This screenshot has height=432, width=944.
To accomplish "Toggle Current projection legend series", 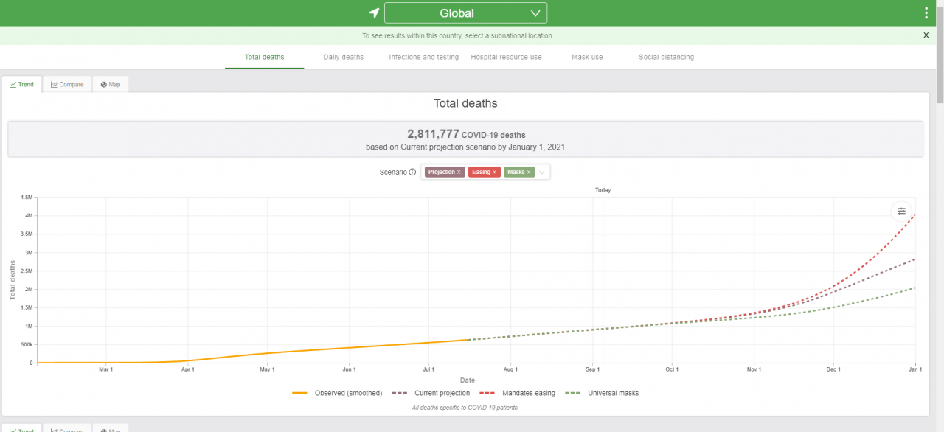I will (x=431, y=393).
